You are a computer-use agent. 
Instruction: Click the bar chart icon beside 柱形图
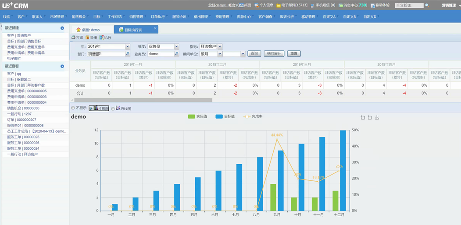pyautogui.click(x=96, y=108)
